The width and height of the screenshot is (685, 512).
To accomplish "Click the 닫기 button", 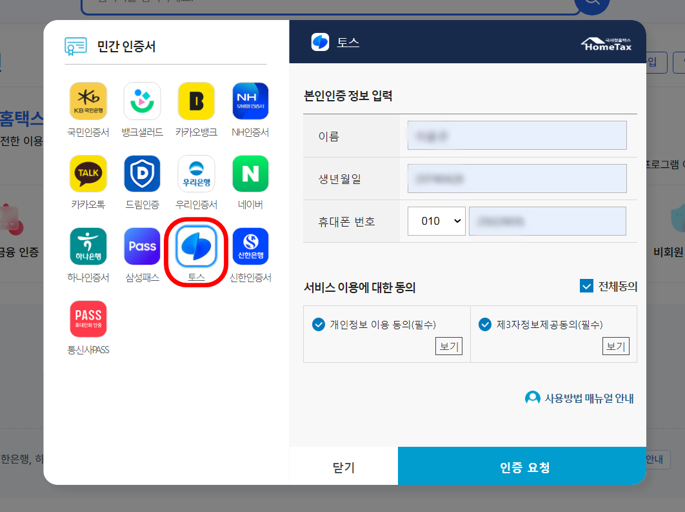I will [343, 466].
